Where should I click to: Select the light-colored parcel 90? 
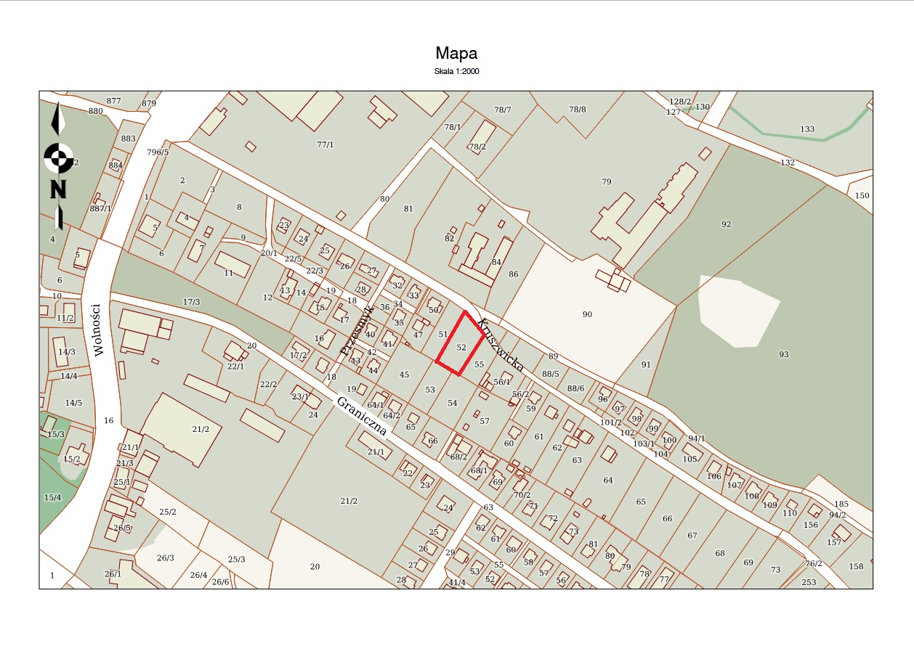click(587, 314)
